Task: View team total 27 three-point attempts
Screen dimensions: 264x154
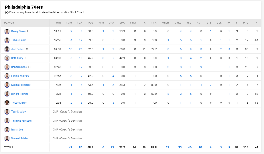Action: point(112,147)
